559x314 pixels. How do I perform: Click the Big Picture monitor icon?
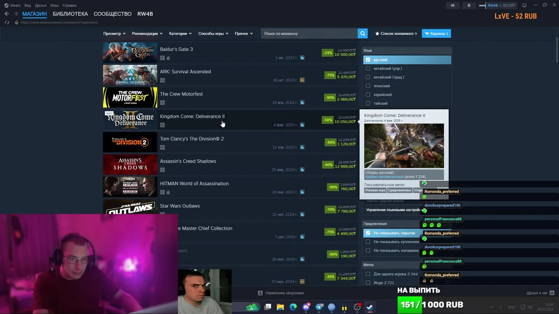[x=524, y=5]
